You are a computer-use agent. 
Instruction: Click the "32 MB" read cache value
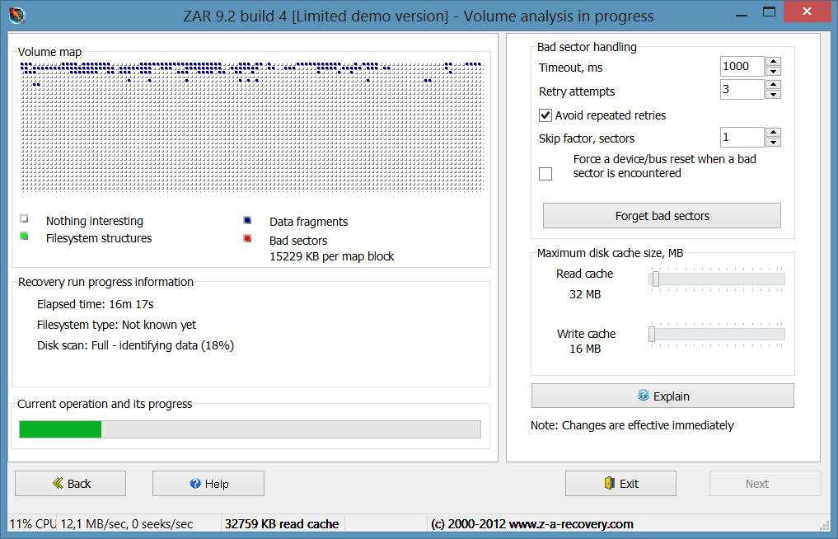click(x=585, y=294)
